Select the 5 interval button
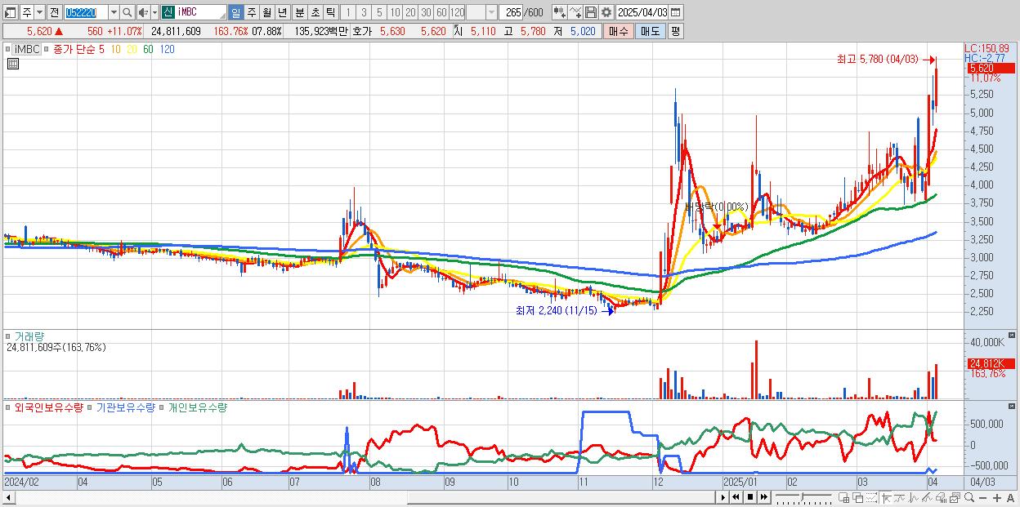 (379, 12)
